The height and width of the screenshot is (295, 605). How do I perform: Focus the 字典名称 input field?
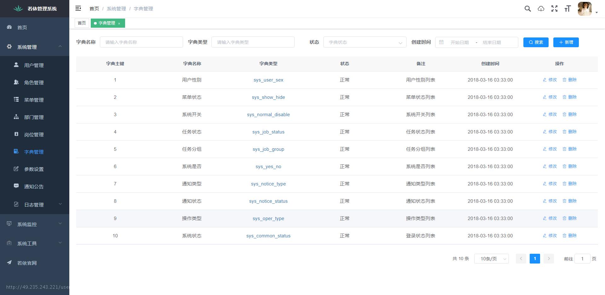pyautogui.click(x=141, y=42)
